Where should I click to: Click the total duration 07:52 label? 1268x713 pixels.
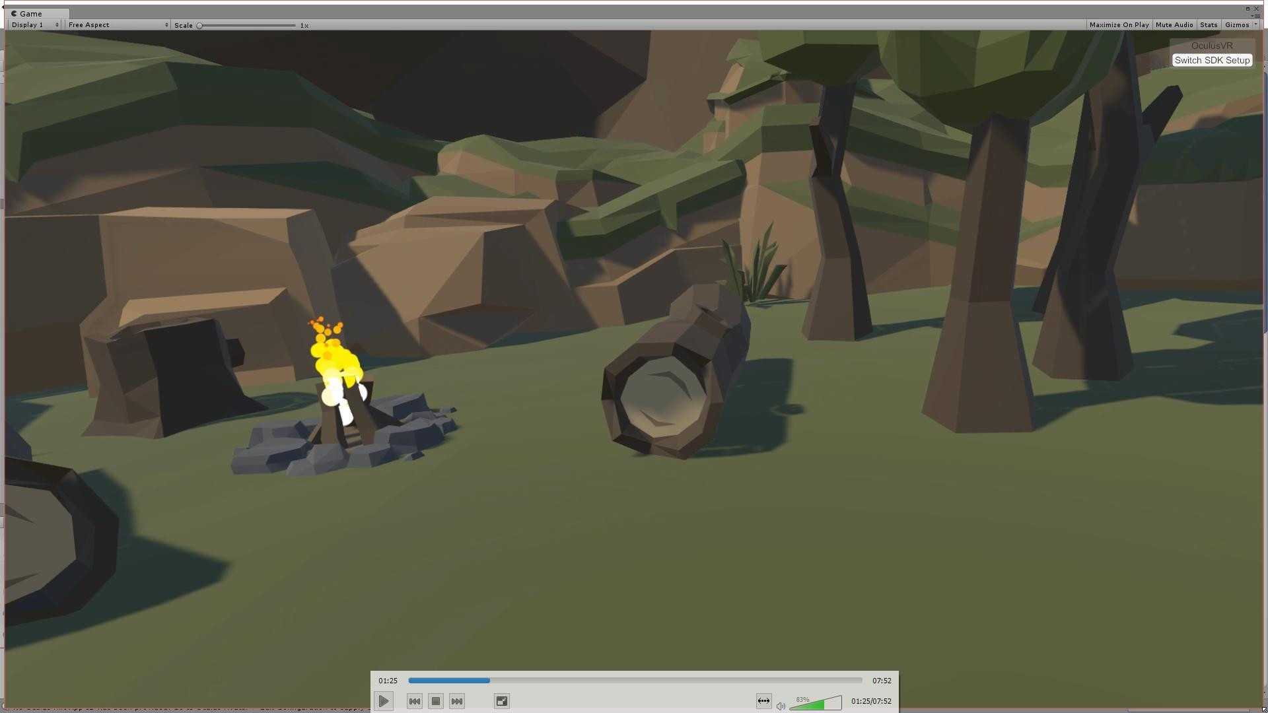point(882,681)
